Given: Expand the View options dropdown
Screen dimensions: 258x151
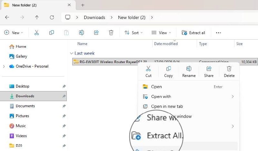Looking at the screenshot, I should [x=161, y=33].
